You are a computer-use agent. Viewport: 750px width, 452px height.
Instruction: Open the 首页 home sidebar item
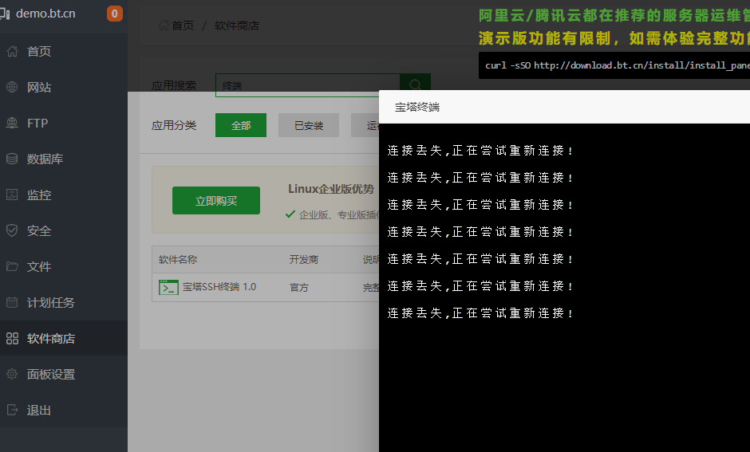pyautogui.click(x=64, y=51)
